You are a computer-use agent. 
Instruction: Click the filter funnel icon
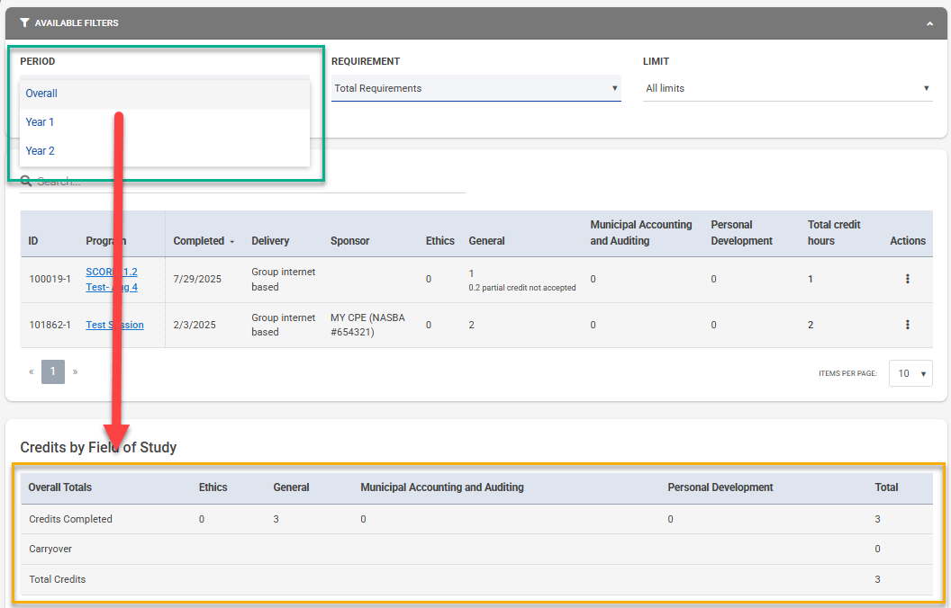(x=24, y=22)
